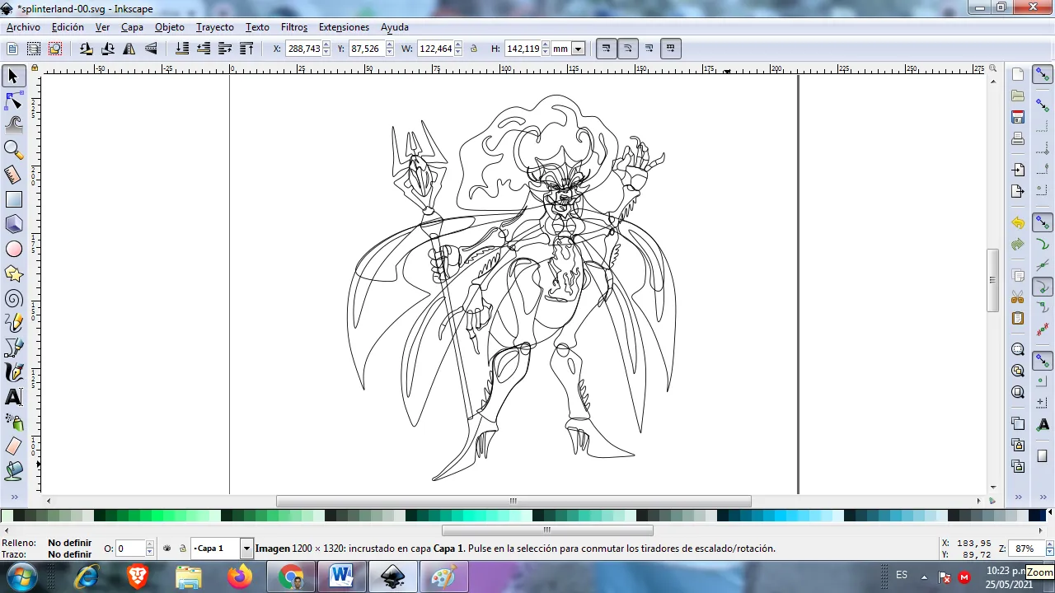This screenshot has width=1055, height=593.
Task: Rotate selection 90° clockwise
Action: coord(108,49)
